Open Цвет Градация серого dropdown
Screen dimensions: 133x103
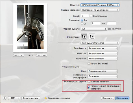tap(103, 71)
